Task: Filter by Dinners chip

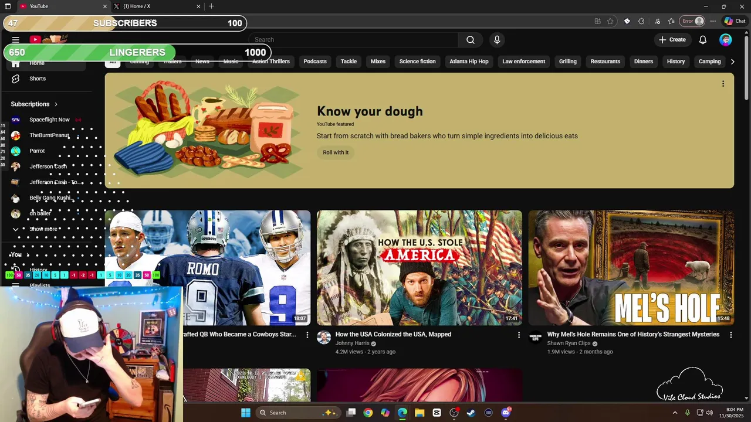Action: click(644, 62)
